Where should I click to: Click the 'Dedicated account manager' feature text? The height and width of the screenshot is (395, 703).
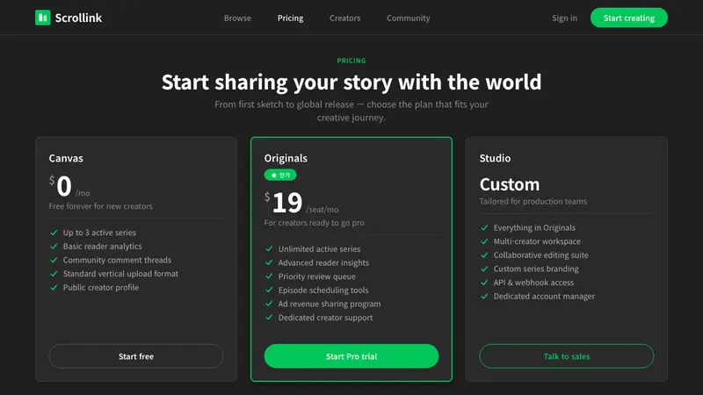pyautogui.click(x=544, y=297)
